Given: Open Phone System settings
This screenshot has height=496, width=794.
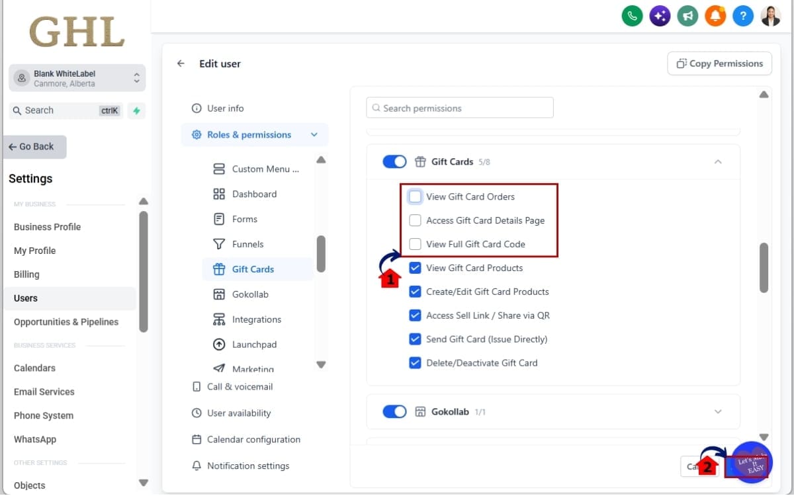Looking at the screenshot, I should pos(44,415).
